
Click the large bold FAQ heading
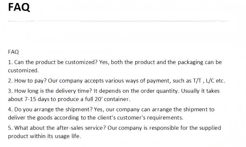coord(19,7)
